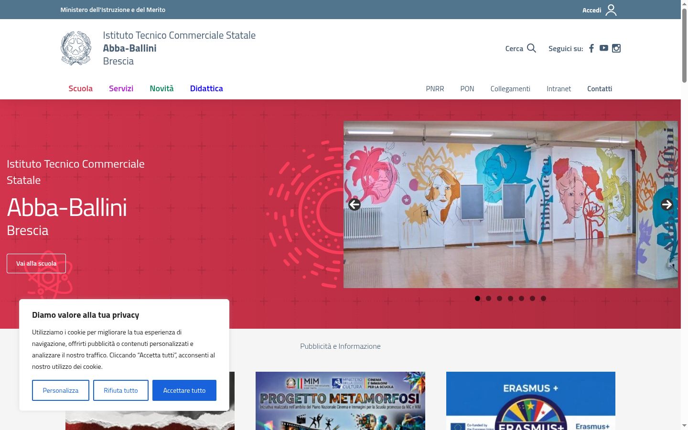This screenshot has height=430, width=688.
Task: Open the Novità menu
Action: tap(161, 88)
